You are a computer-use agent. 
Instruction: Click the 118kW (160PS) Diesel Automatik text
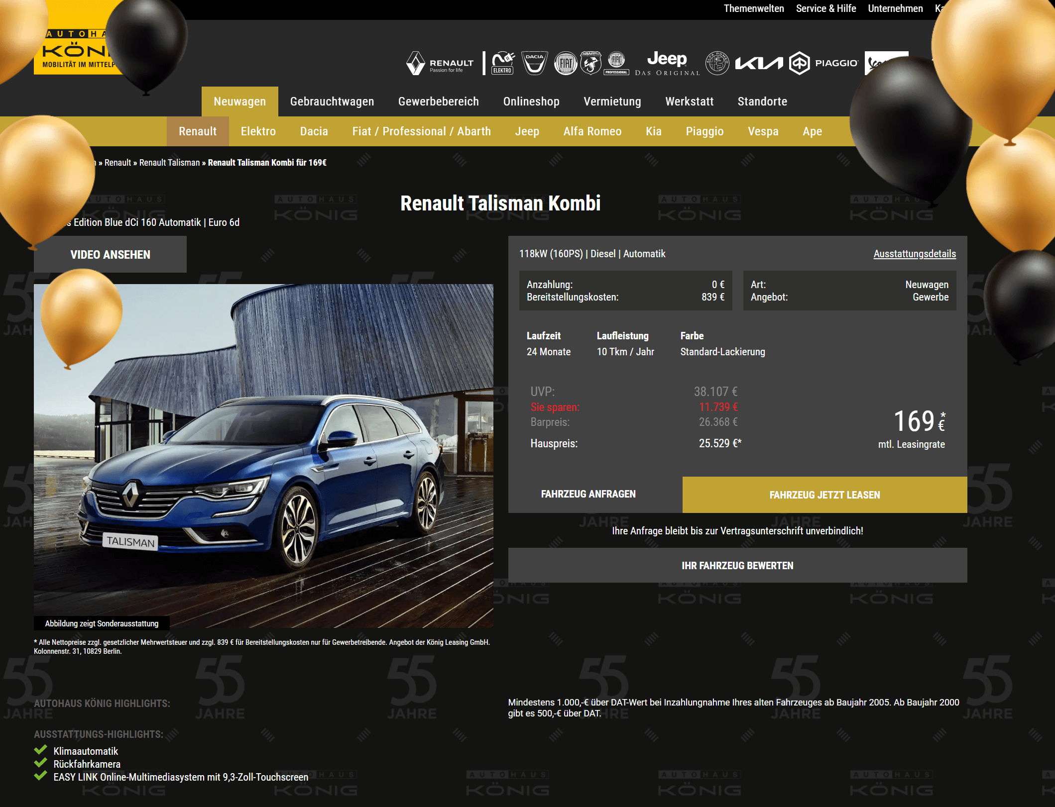pos(592,254)
